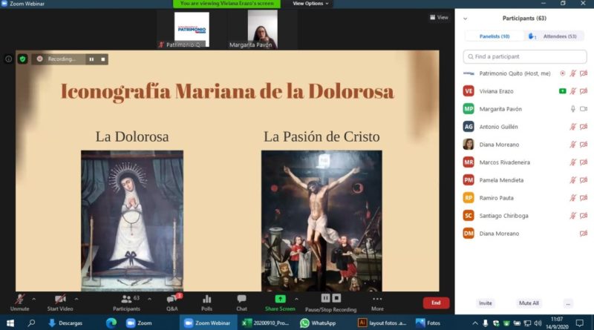The image size is (594, 330).
Task: Open Illustrator layout fotos from taskbar
Action: (382, 323)
